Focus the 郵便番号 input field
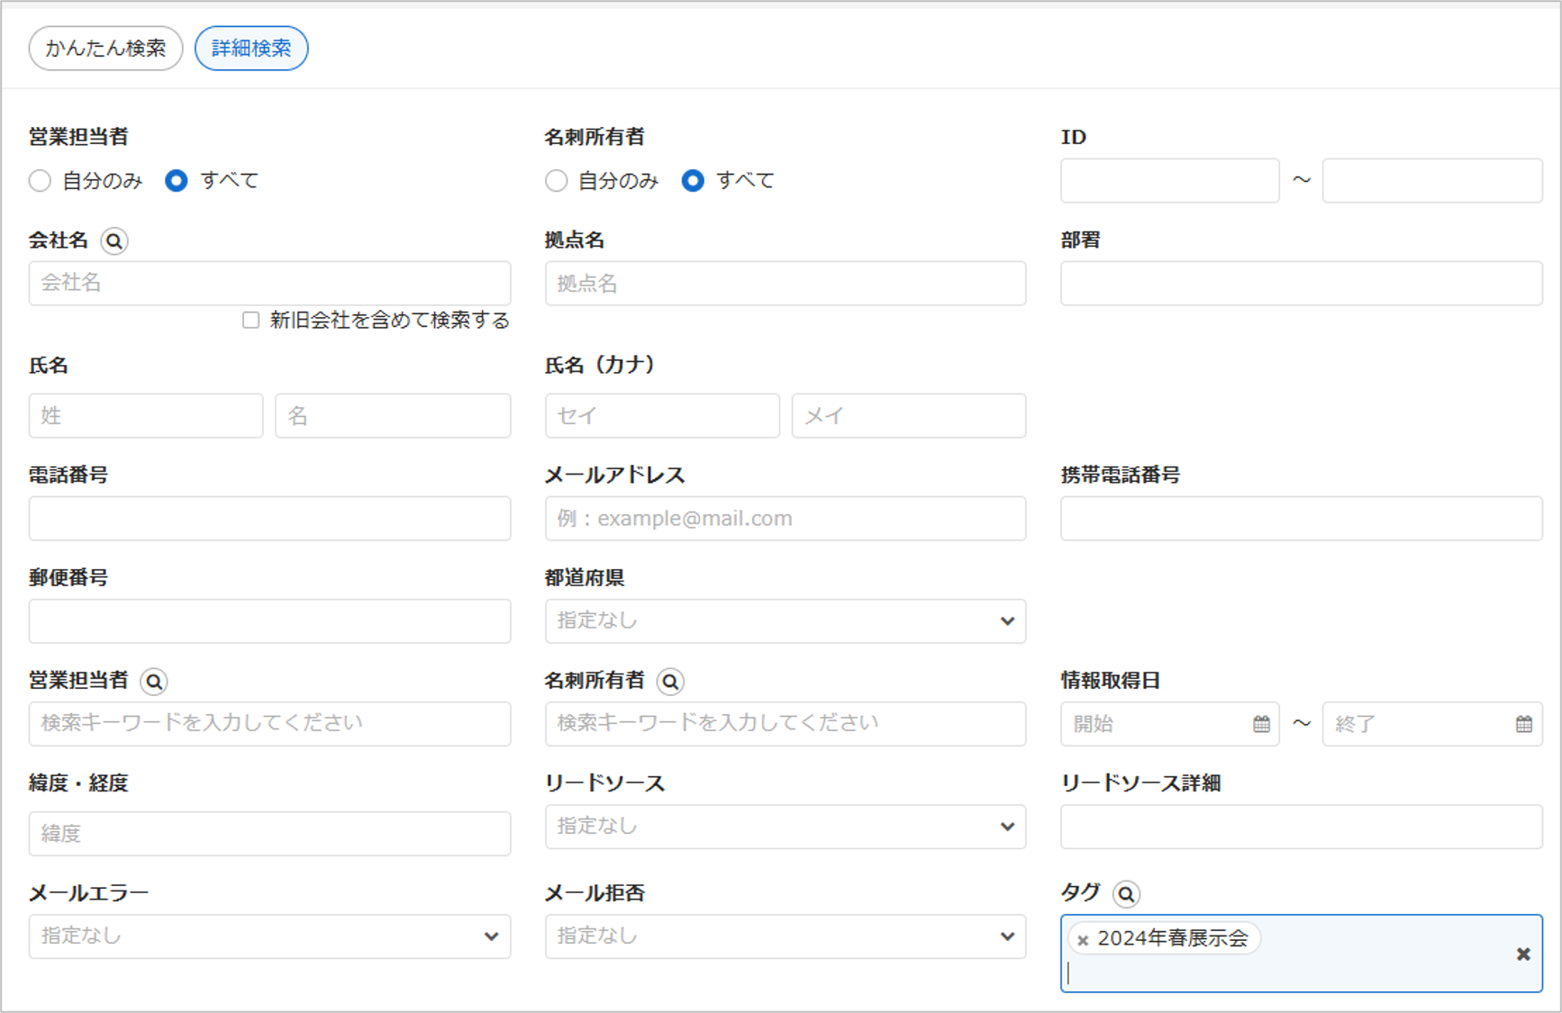The image size is (1562, 1013). (269, 621)
